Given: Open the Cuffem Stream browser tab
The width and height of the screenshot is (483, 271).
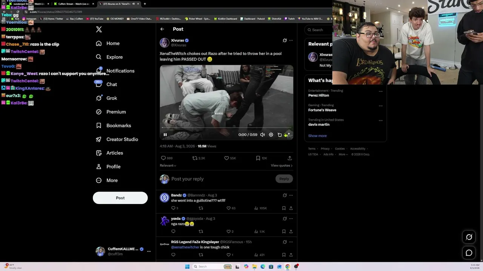Looking at the screenshot, I should [74, 4].
